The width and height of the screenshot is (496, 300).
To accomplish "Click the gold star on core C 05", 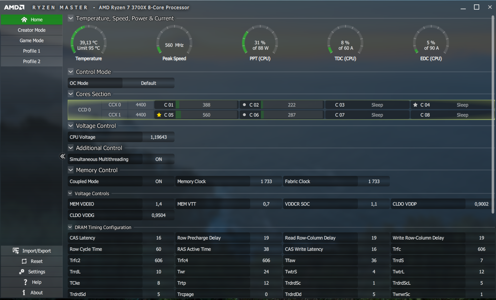I will [159, 115].
